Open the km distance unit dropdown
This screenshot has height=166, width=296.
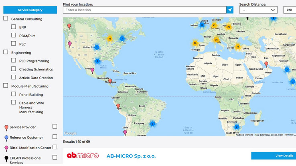289,10
